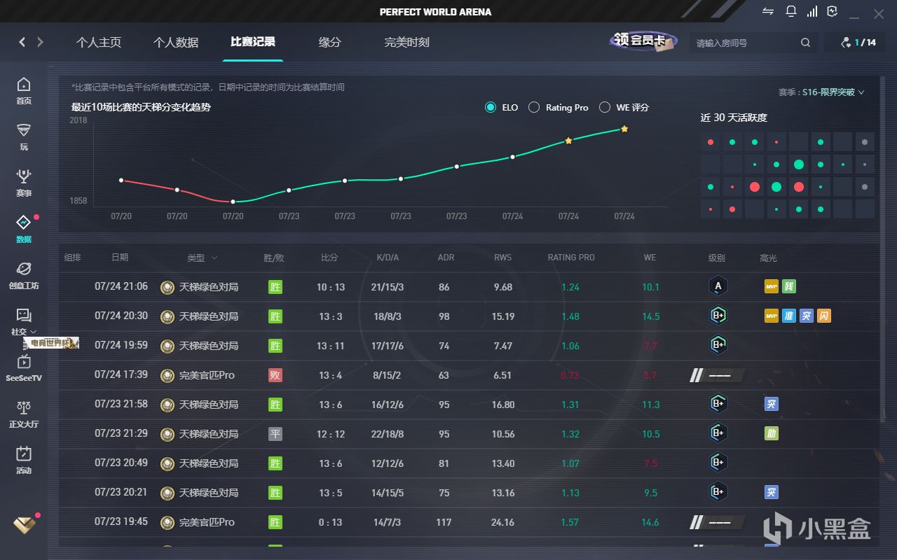Viewport: 897px width, 560px height.
Task: Click the last star point on ELO chart
Action: click(624, 129)
